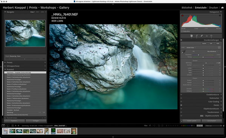Viewport: 226px width, 138px height.
Task: Toggle highlight clipping indicator in histogram
Action: [220, 15]
